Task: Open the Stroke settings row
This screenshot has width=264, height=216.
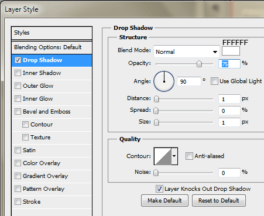Action: (x=52, y=202)
